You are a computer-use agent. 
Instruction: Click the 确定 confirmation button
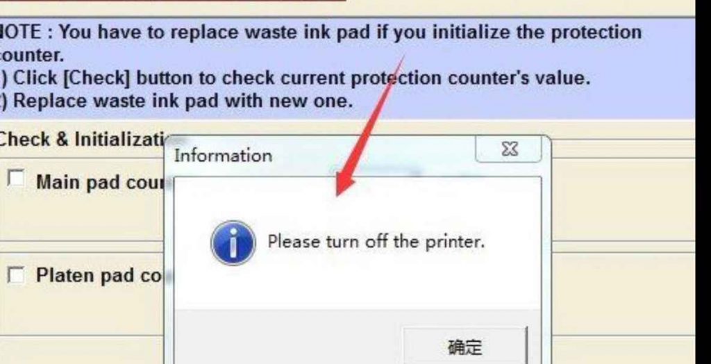click(x=465, y=347)
